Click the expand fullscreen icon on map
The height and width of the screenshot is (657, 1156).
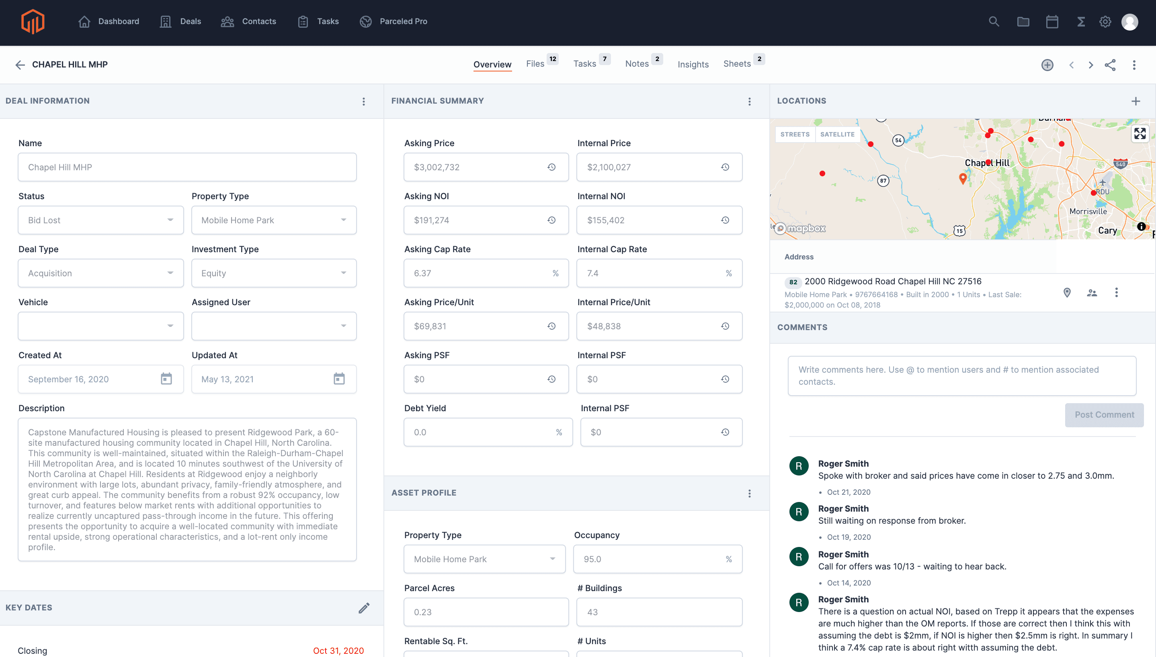[1140, 133]
